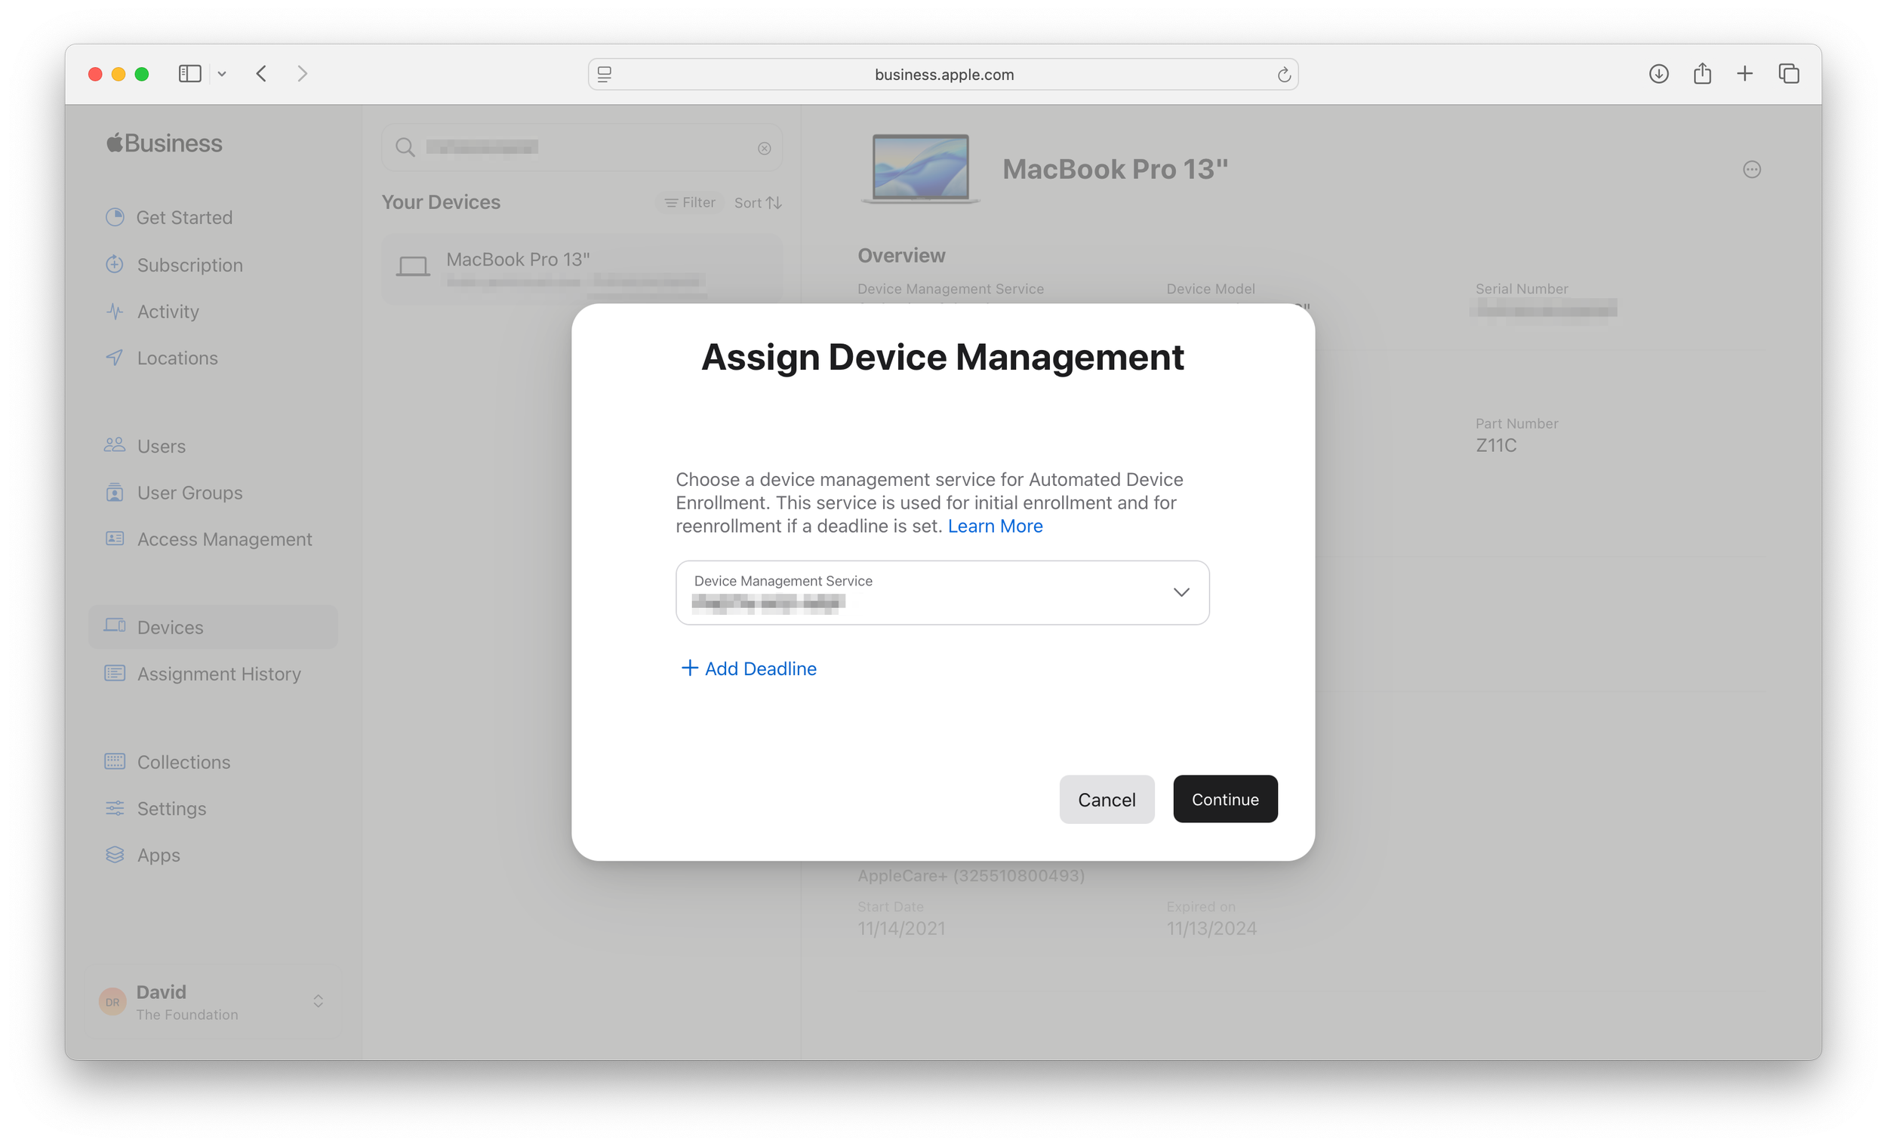Click the Start Date 11/14/2021 value
Screen dimensions: 1887x1146
click(901, 929)
